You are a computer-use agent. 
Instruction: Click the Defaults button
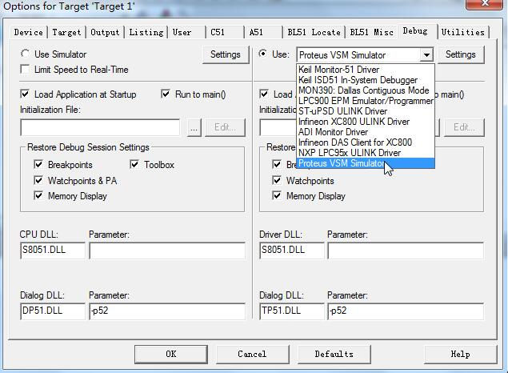[334, 354]
